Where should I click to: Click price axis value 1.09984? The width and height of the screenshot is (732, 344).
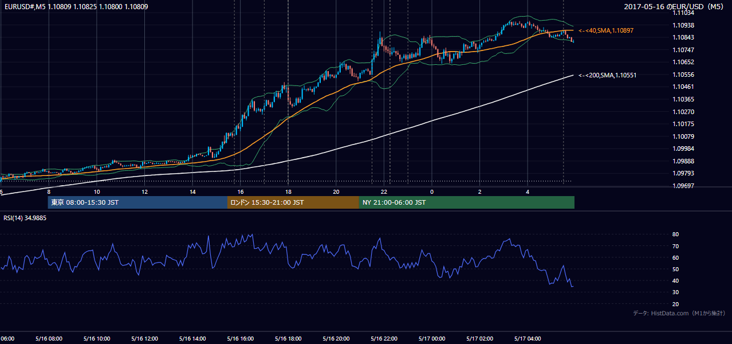coord(684,148)
